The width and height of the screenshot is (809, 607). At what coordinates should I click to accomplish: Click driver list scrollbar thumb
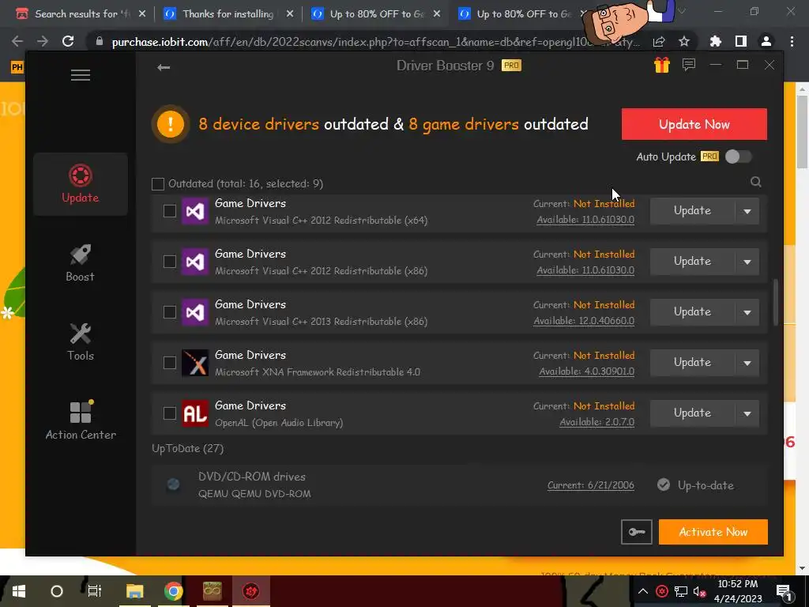(775, 303)
